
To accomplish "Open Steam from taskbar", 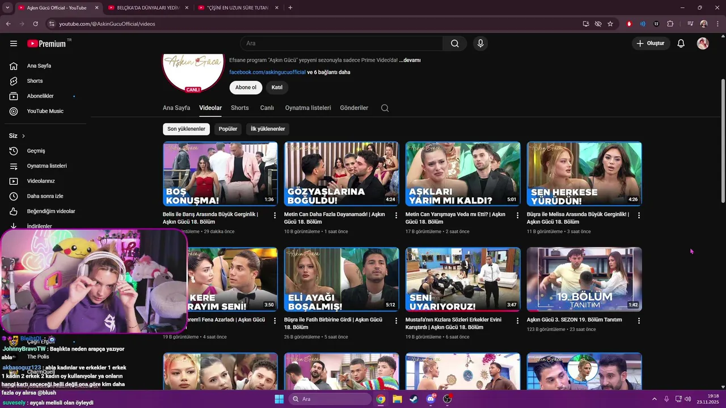I will 413,399.
